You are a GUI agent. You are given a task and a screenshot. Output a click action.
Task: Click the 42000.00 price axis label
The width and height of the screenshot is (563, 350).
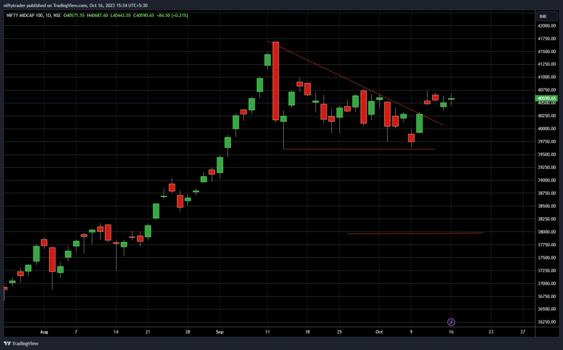click(547, 26)
